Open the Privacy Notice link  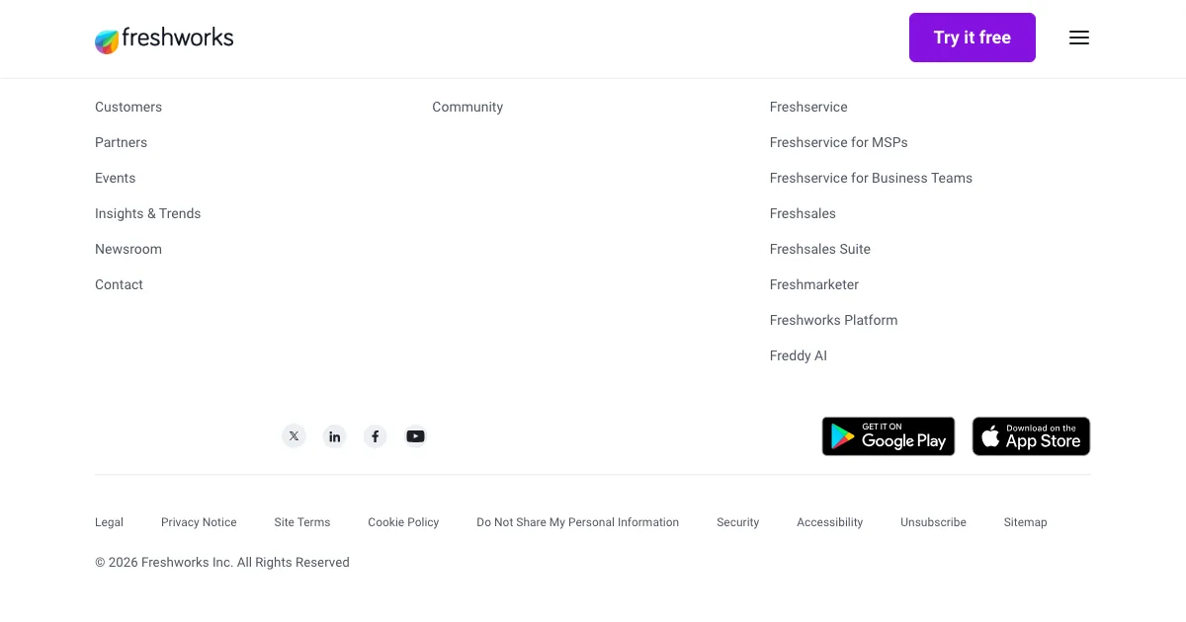(199, 522)
